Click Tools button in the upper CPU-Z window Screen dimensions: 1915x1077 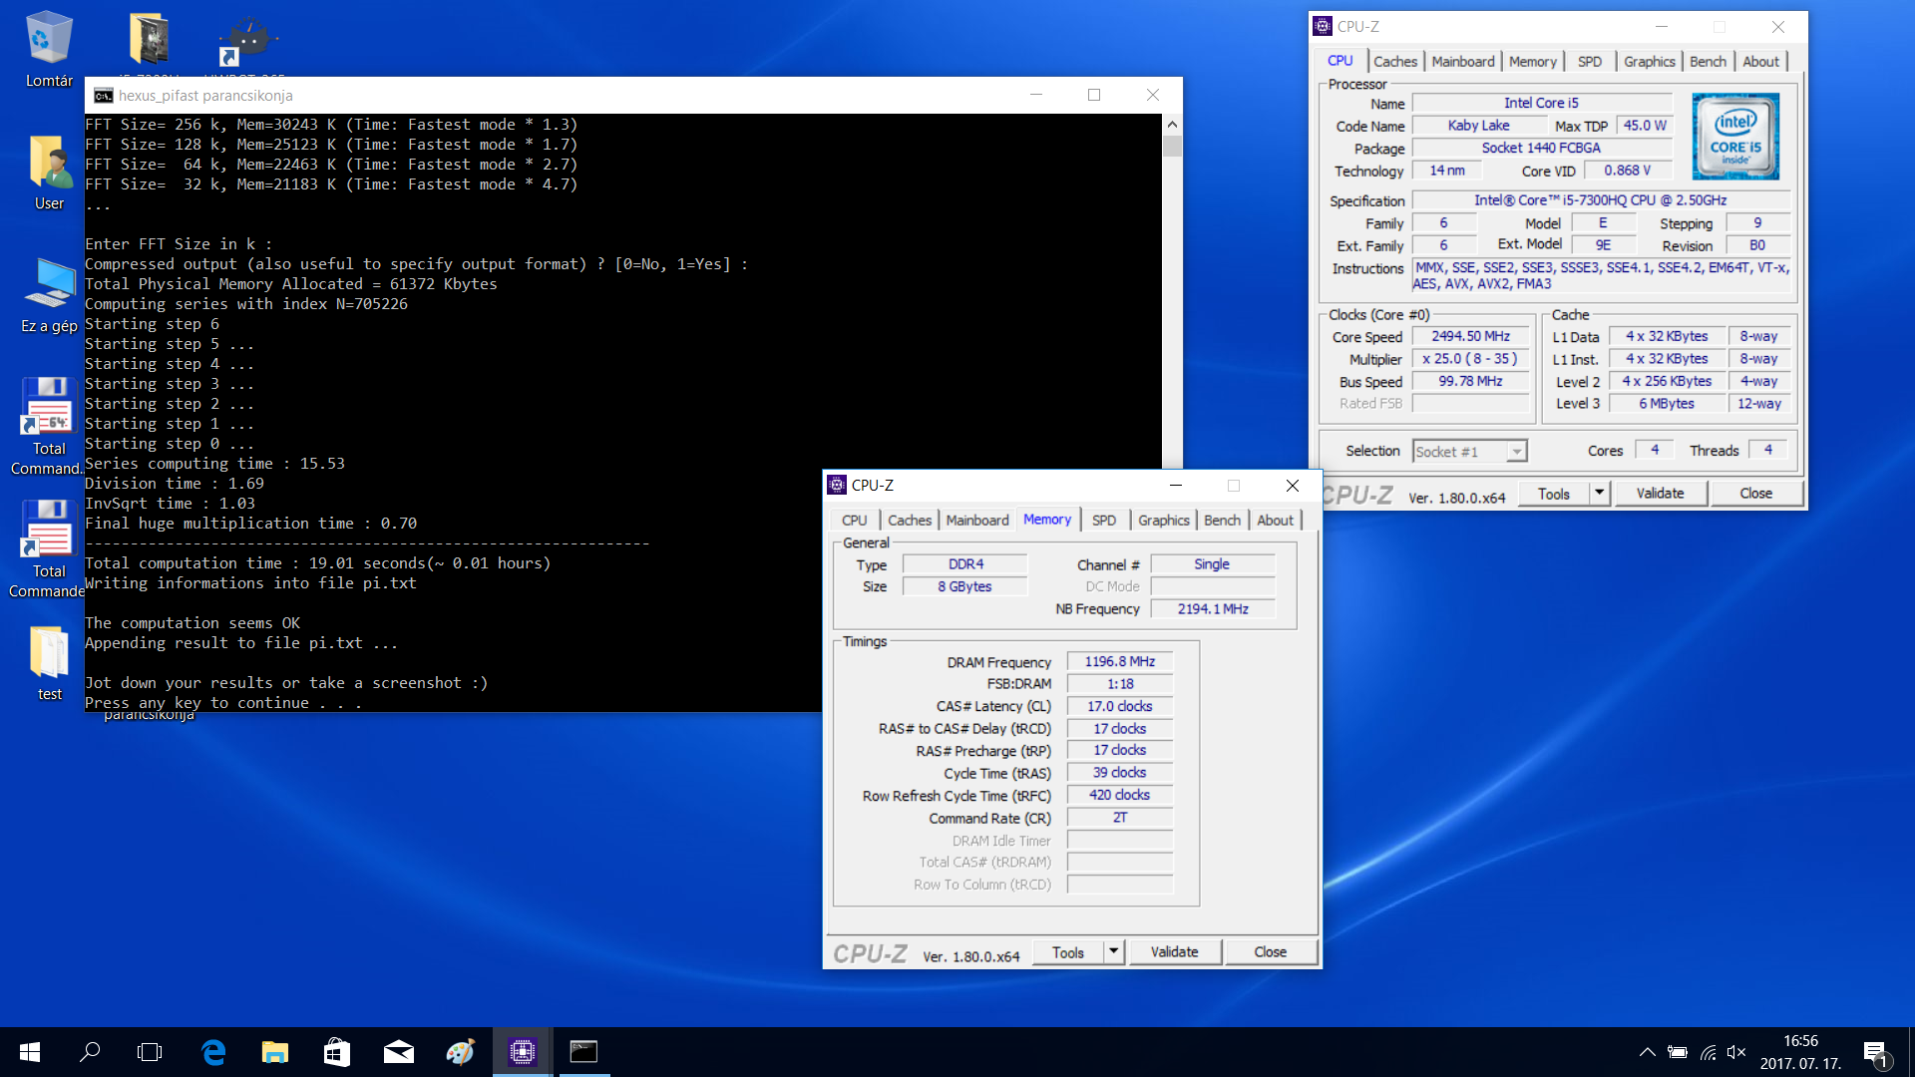(x=1553, y=494)
